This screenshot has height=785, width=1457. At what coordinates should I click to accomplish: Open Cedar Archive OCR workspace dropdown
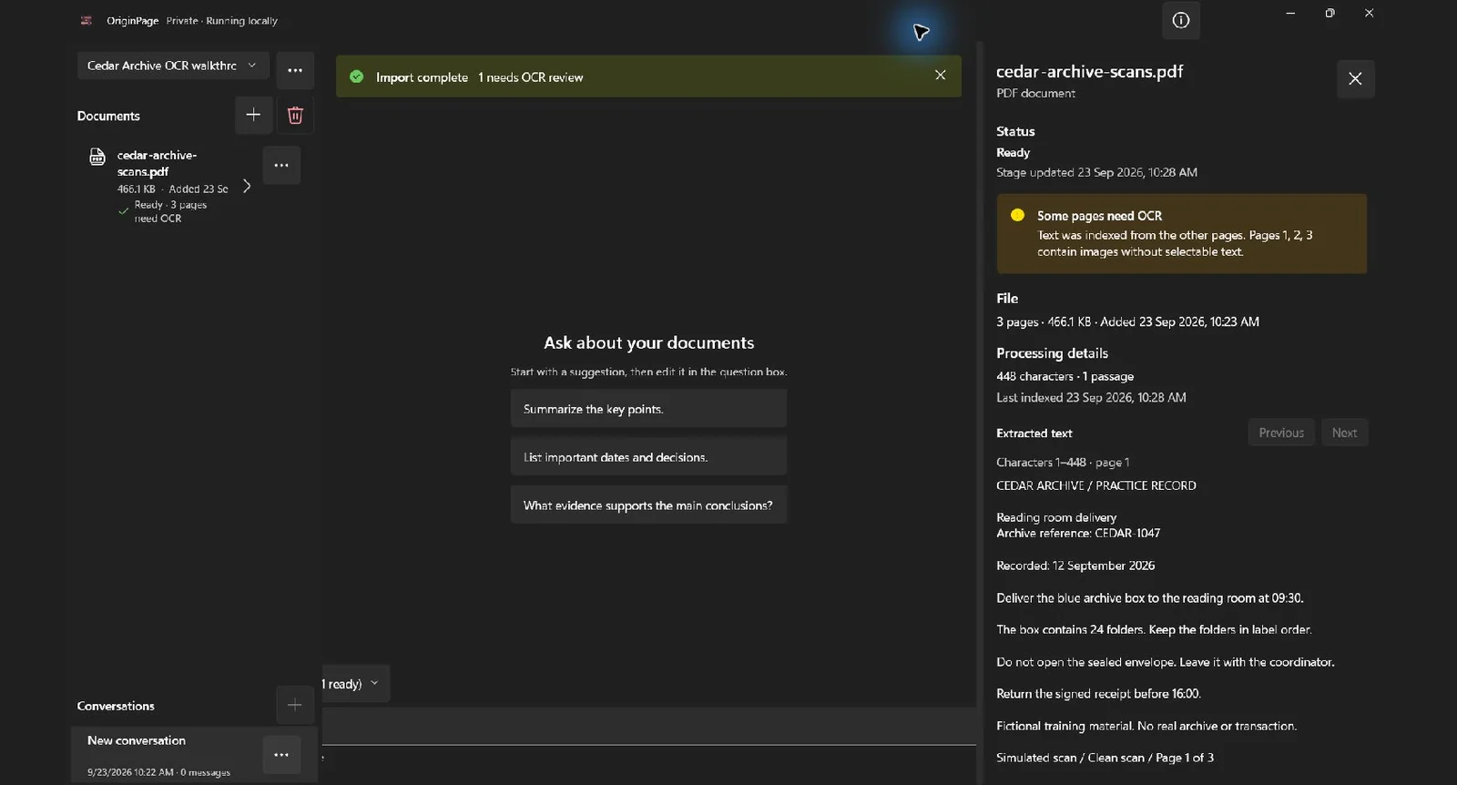click(x=173, y=66)
